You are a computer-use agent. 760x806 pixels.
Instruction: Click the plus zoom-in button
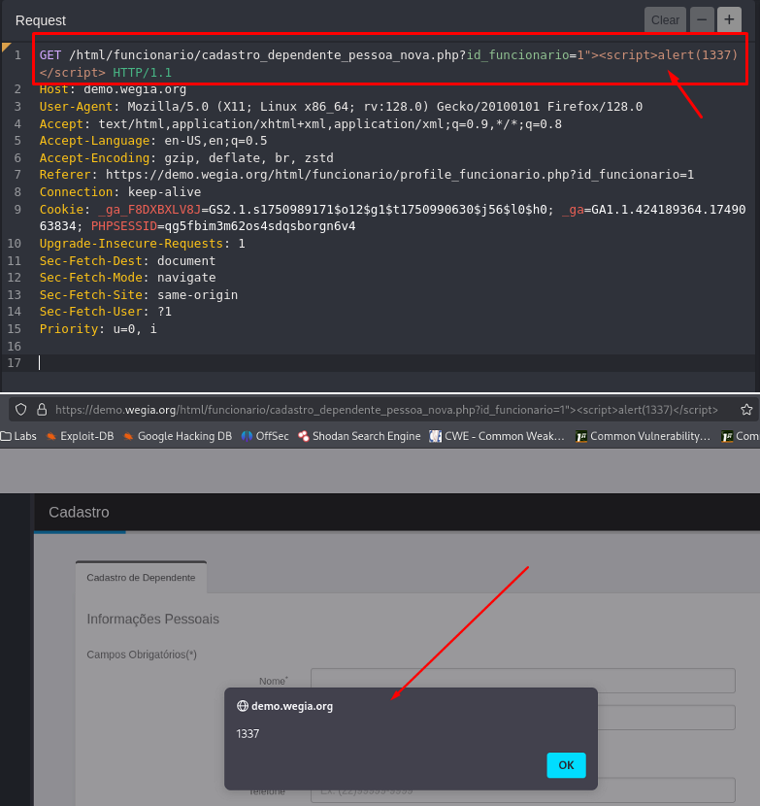click(x=729, y=20)
